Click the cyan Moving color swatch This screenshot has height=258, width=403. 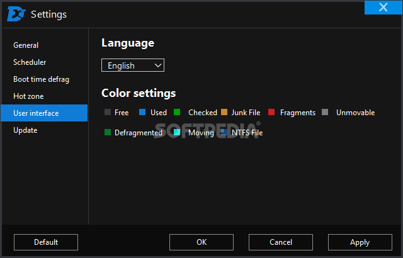coord(177,132)
